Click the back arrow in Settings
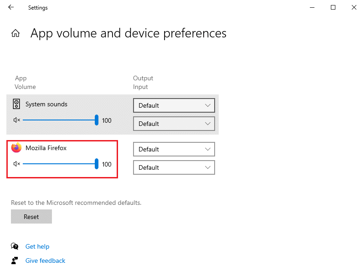This screenshot has width=360, height=271. pyautogui.click(x=11, y=7)
